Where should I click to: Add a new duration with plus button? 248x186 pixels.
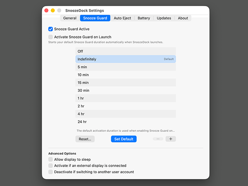pyautogui.click(x=170, y=139)
